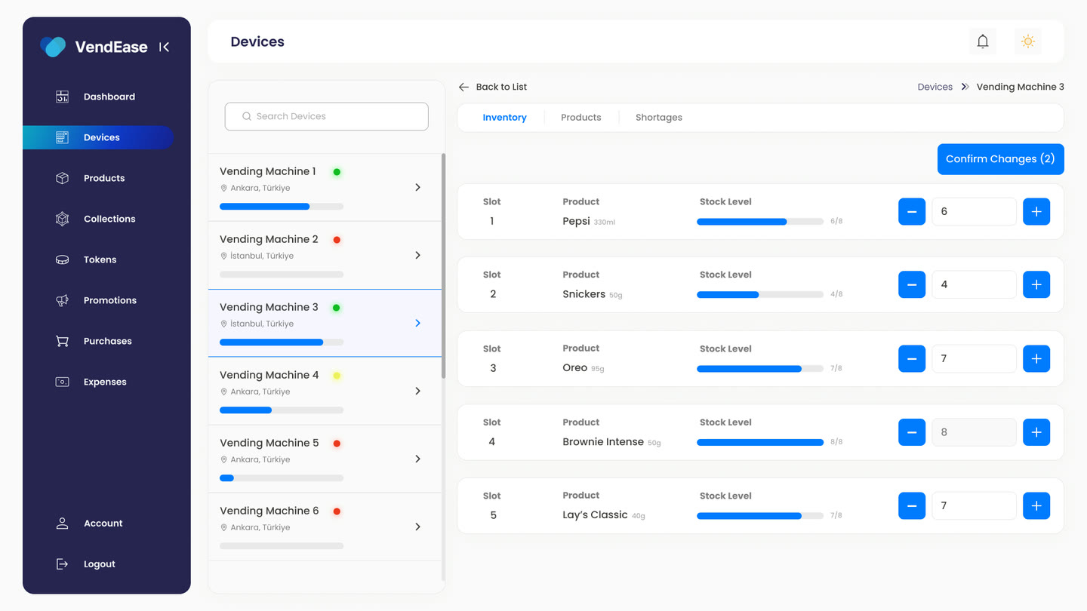The width and height of the screenshot is (1087, 611).
Task: Open the notifications bell
Action: click(983, 41)
